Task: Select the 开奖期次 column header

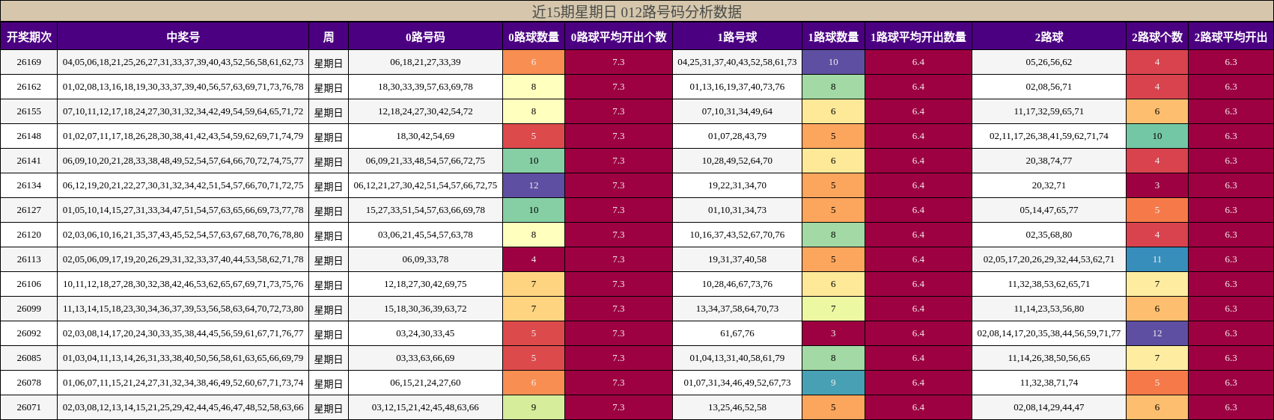Action: (x=29, y=37)
